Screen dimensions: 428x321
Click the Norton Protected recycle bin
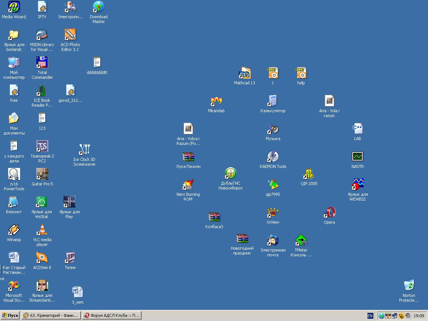(x=409, y=286)
